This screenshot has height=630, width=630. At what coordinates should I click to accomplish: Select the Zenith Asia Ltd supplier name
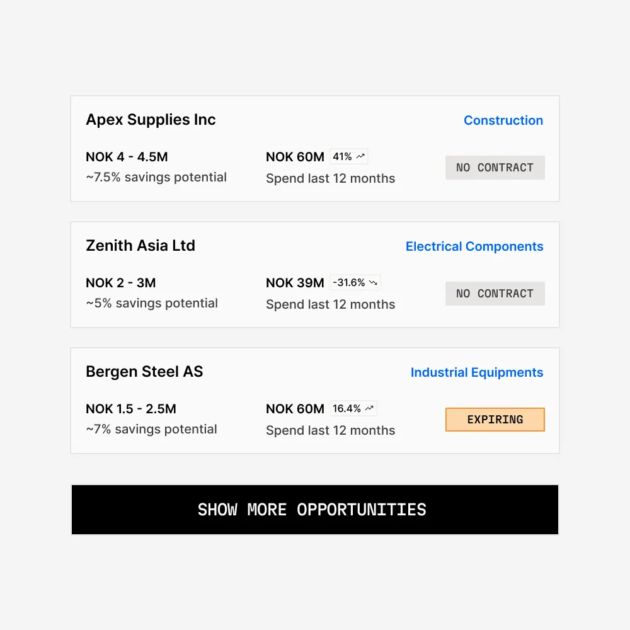pos(140,246)
